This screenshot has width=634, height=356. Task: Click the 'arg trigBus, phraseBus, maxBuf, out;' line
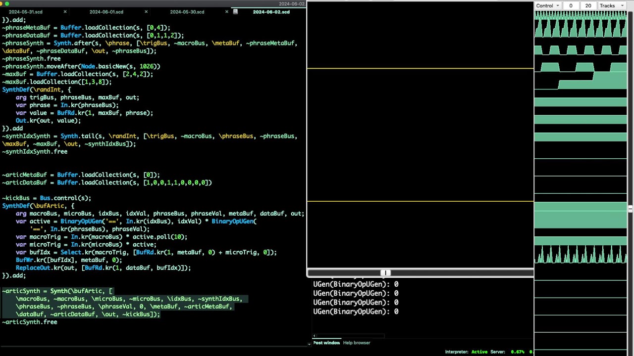[x=77, y=97]
